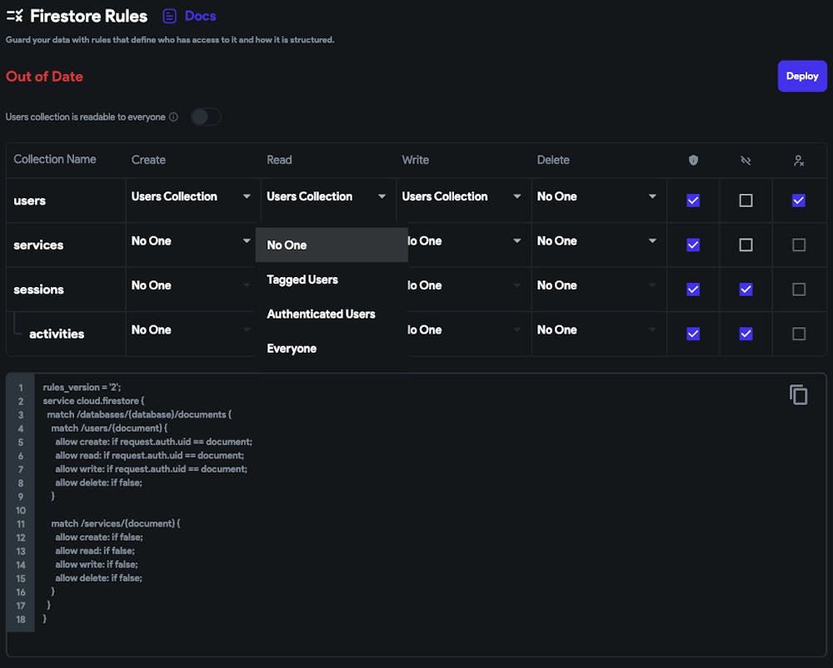Open the Docs link
Viewport: 833px width, 668px height.
pos(200,16)
